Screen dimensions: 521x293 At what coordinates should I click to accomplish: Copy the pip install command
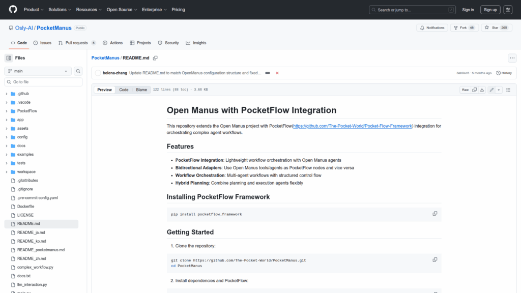pos(435,214)
